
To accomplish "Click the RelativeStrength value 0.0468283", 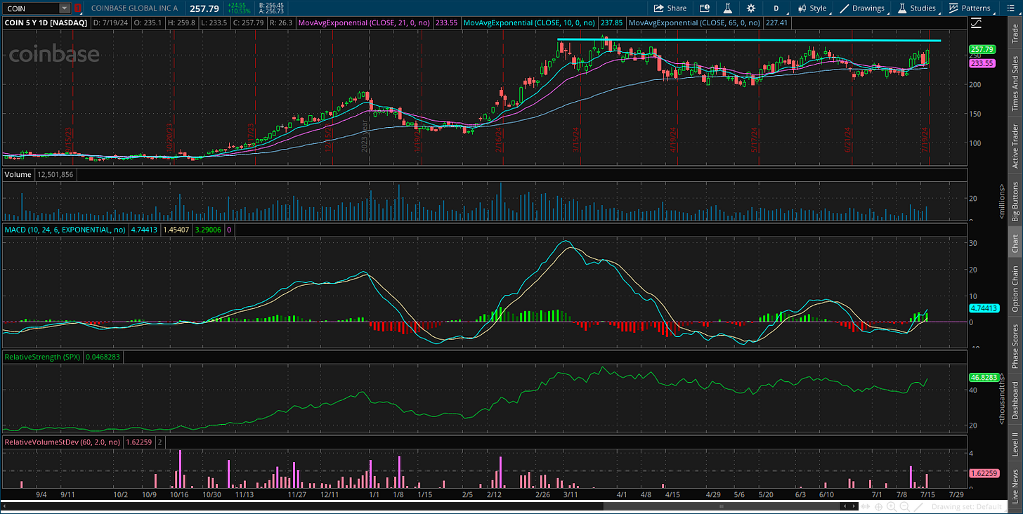I will [105, 357].
